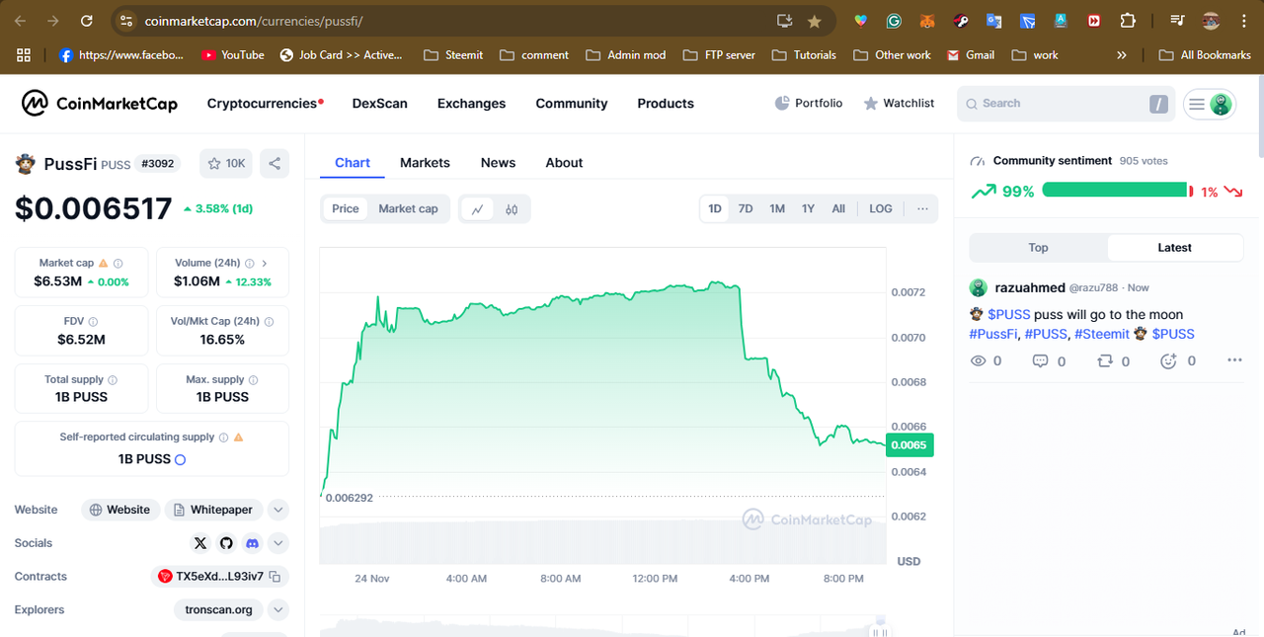Click the repost icon on razuahmed's post
The width and height of the screenshot is (1264, 637).
click(x=1105, y=361)
